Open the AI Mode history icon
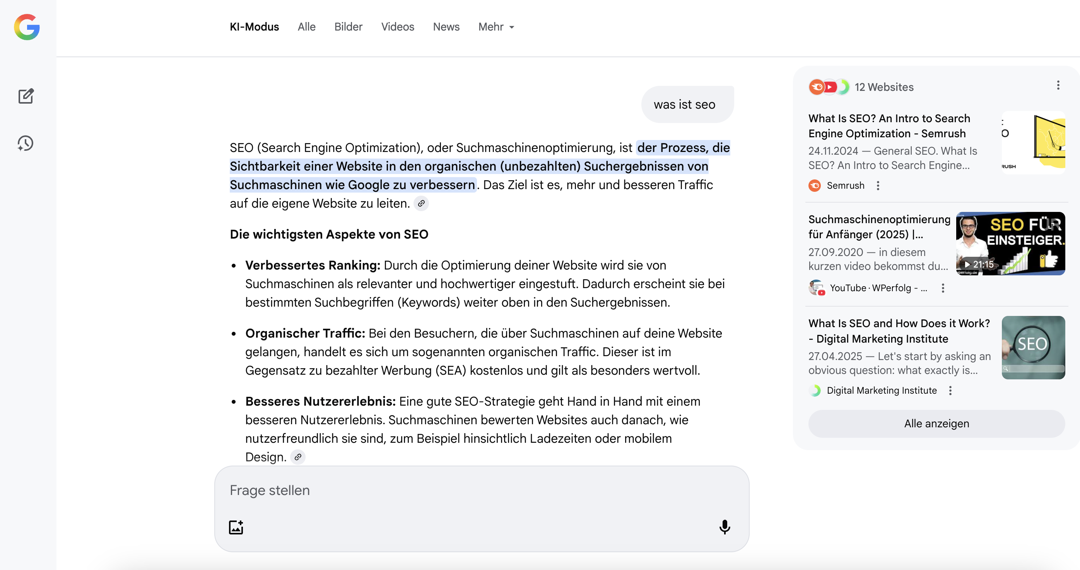Viewport: 1080px width, 570px height. 26,143
